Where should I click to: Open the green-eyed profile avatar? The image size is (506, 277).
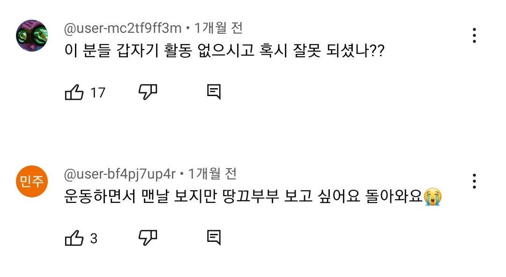(x=32, y=36)
